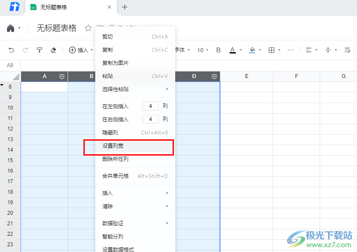
Task: Apply the font color A
Action: [x=232, y=50]
